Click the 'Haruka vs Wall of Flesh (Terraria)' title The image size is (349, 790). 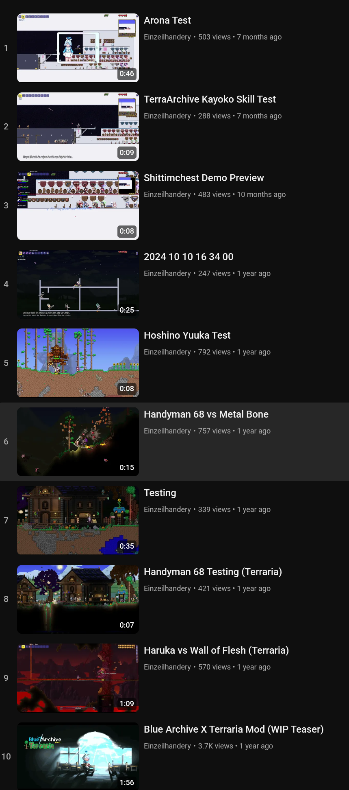[216, 650]
